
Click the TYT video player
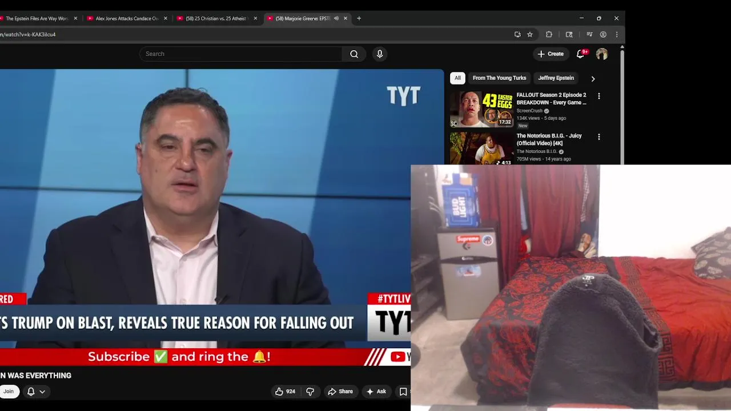click(x=222, y=217)
